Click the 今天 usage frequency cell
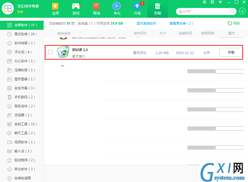248x182 pixels. coord(206,53)
